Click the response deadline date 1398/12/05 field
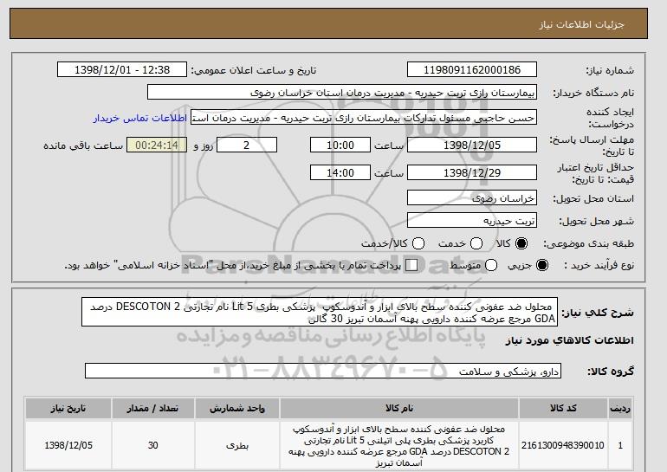 [x=472, y=145]
